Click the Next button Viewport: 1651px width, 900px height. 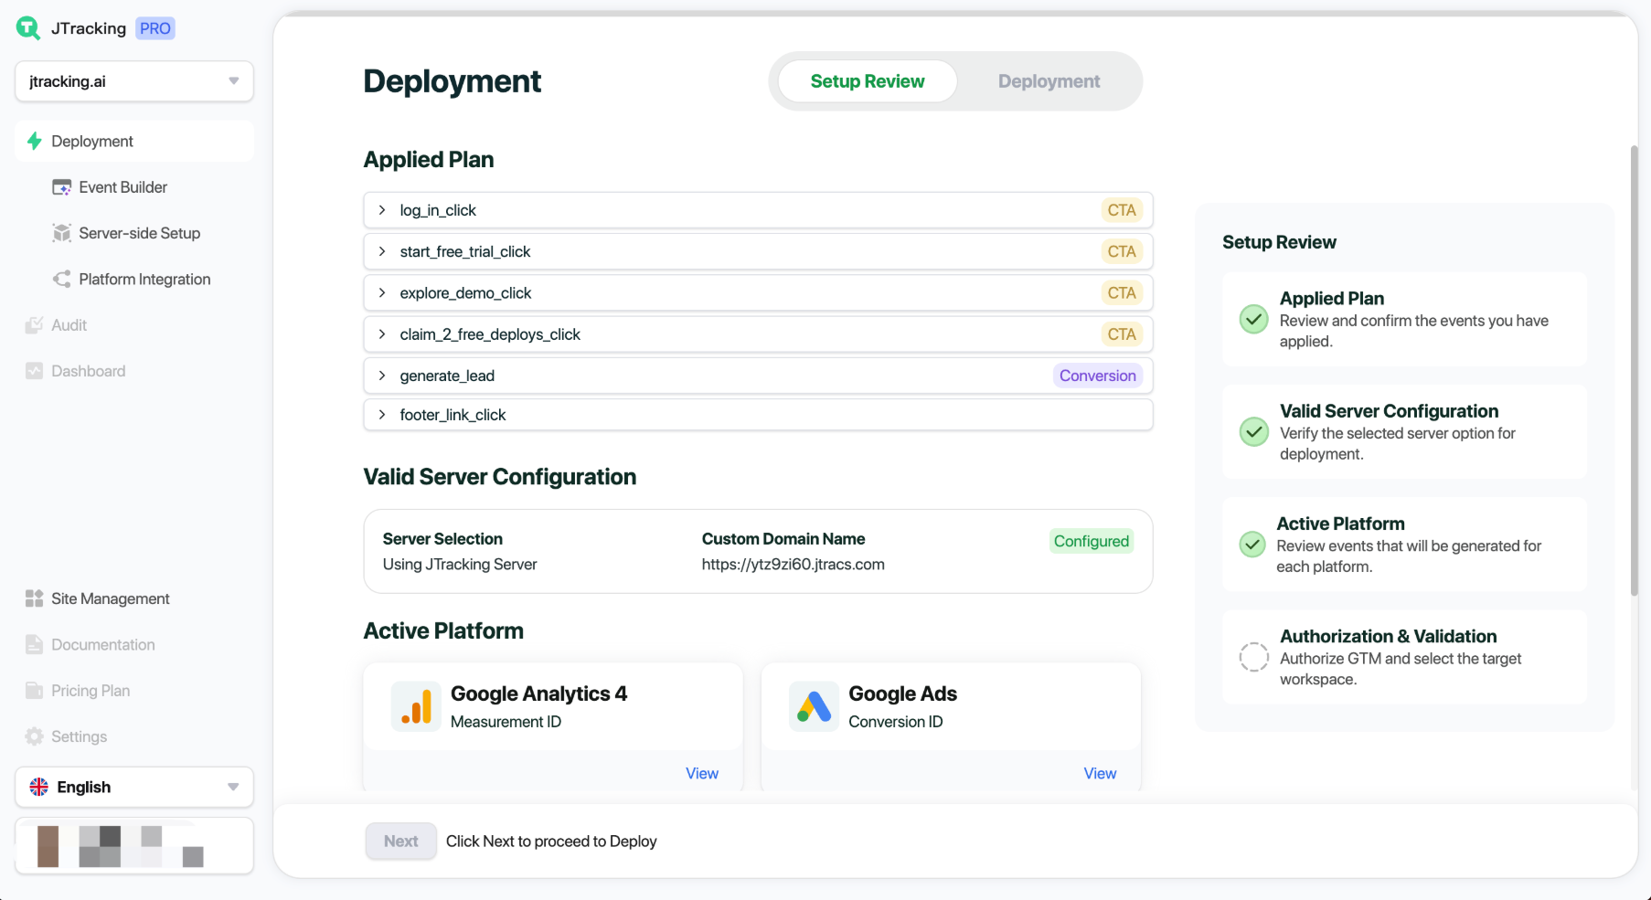tap(400, 842)
